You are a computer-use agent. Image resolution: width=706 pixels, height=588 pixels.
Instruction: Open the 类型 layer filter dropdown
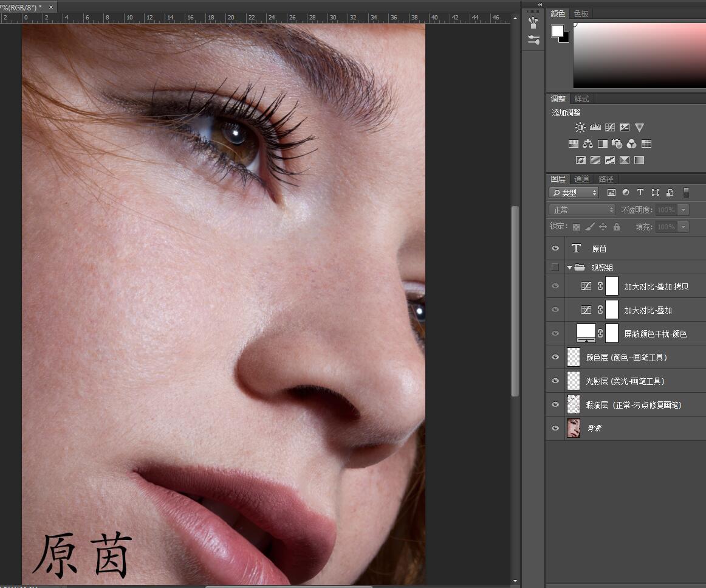click(x=574, y=193)
